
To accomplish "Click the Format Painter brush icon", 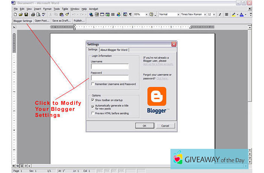I will point(67,14).
